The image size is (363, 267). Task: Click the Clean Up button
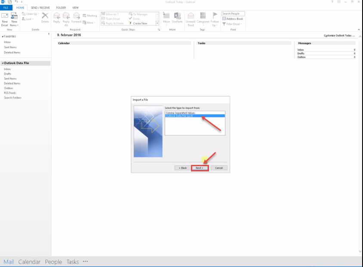point(31,14)
